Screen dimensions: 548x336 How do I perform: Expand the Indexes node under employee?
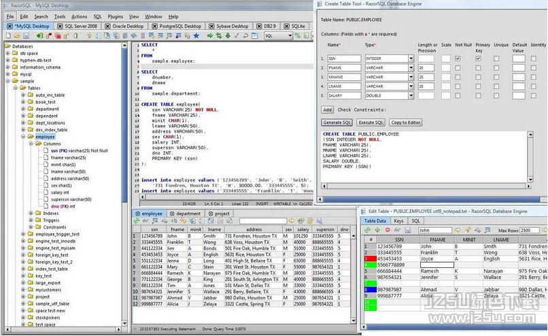31,214
